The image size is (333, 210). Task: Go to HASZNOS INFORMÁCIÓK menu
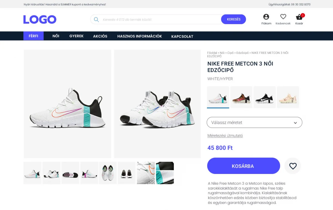click(140, 36)
